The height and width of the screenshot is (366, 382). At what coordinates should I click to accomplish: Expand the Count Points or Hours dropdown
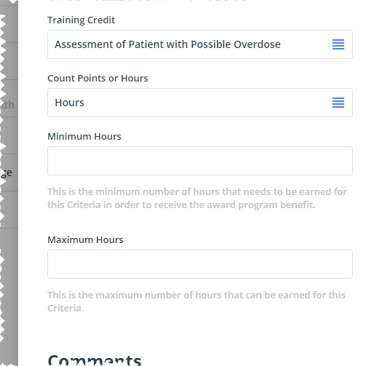[x=200, y=103]
